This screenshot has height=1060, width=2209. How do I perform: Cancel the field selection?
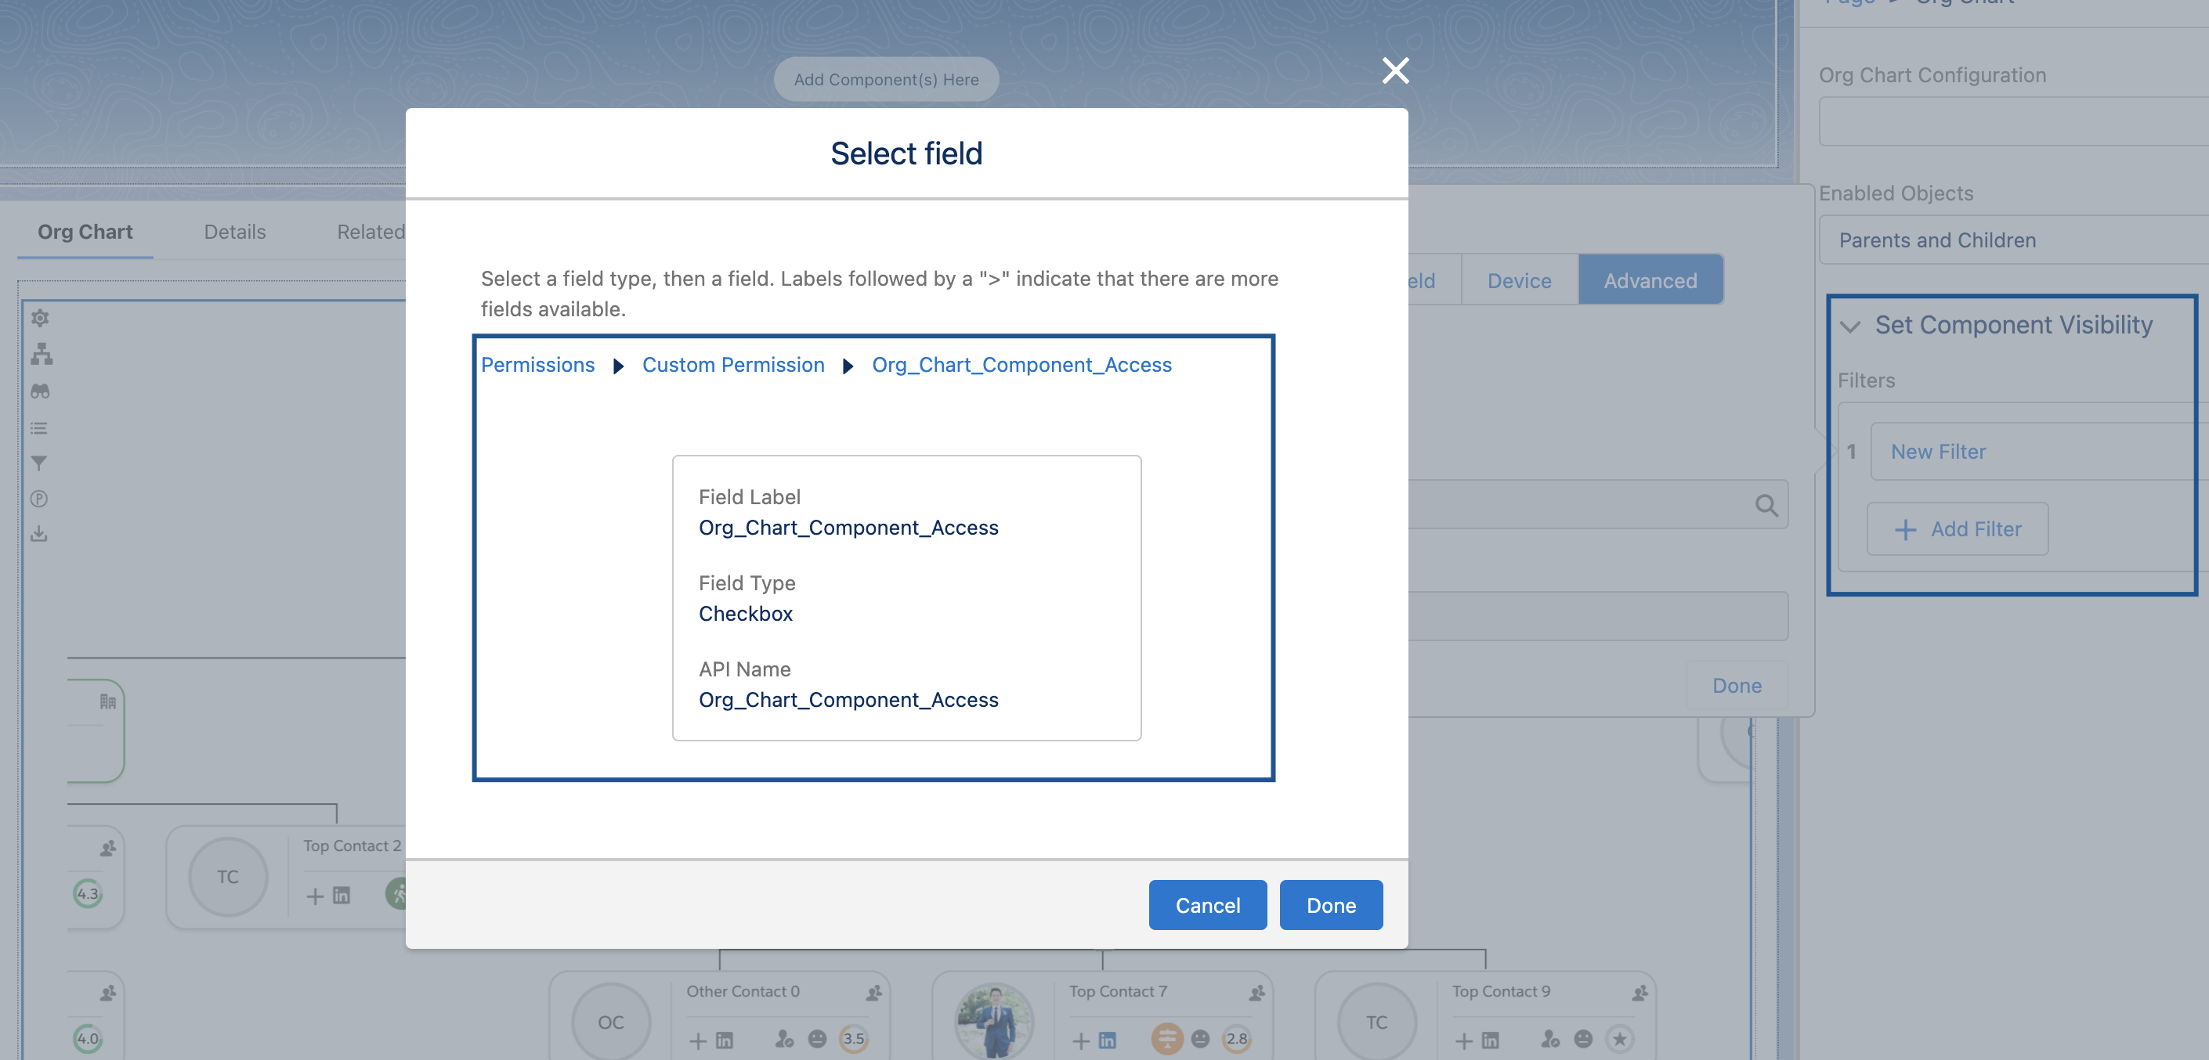pos(1206,905)
